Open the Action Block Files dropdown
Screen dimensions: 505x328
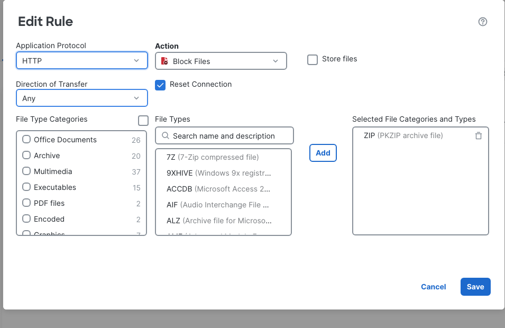click(x=221, y=61)
